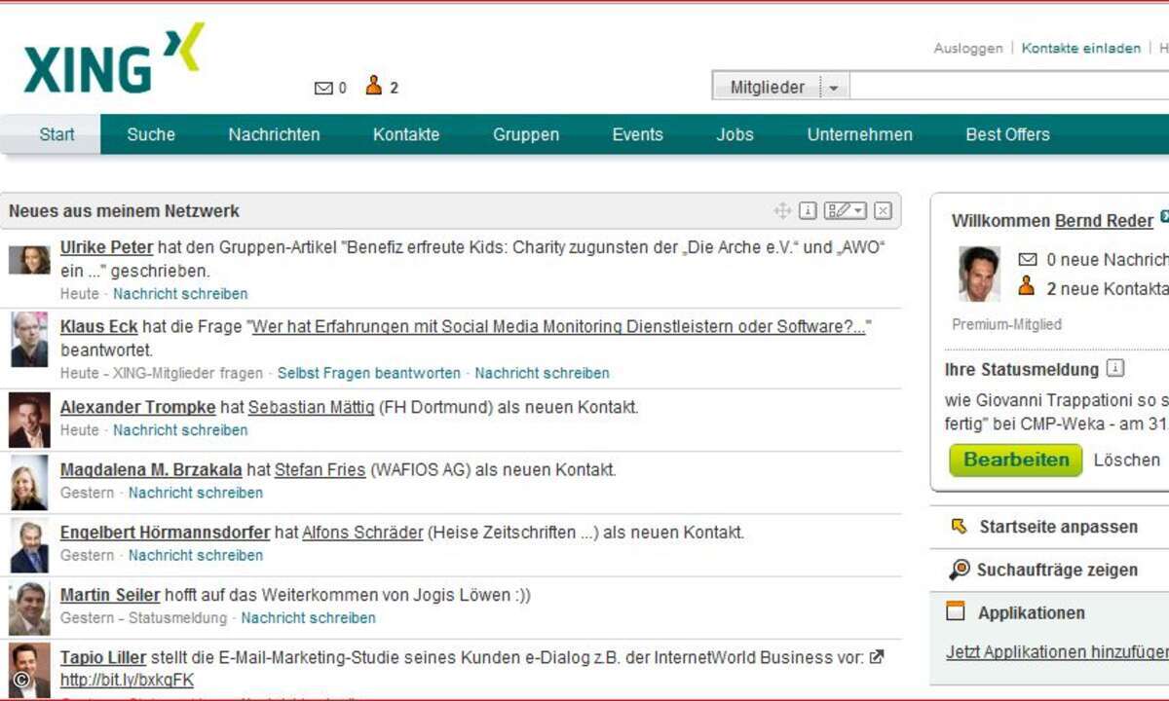Show info for Neues aus meinem Netzwerk
Image resolution: width=1169 pixels, height=701 pixels.
pos(808,210)
